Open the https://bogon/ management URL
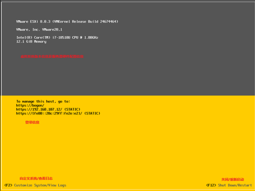The image size is (255, 191). [30, 105]
